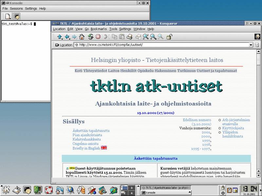Open the back-arrow history dropdown
The width and height of the screenshot is (262, 196).
[x=69, y=39]
